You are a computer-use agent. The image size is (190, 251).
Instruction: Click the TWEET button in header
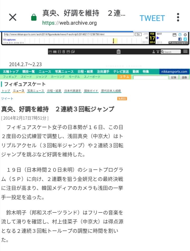152,18
